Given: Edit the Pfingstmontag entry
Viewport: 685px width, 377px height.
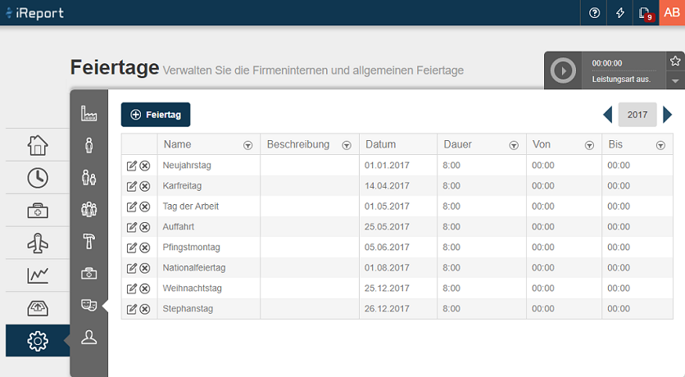Looking at the screenshot, I should 131,248.
